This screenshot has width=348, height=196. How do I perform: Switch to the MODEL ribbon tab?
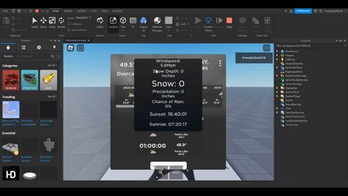click(x=68, y=11)
